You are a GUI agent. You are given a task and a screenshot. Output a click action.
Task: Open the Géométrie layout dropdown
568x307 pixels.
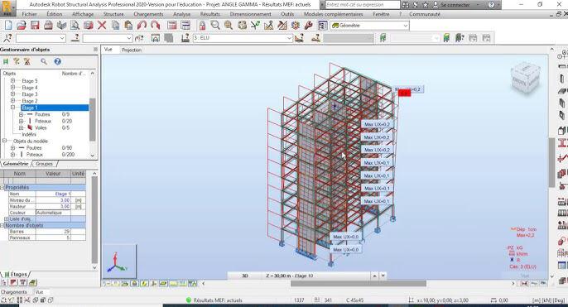point(406,26)
